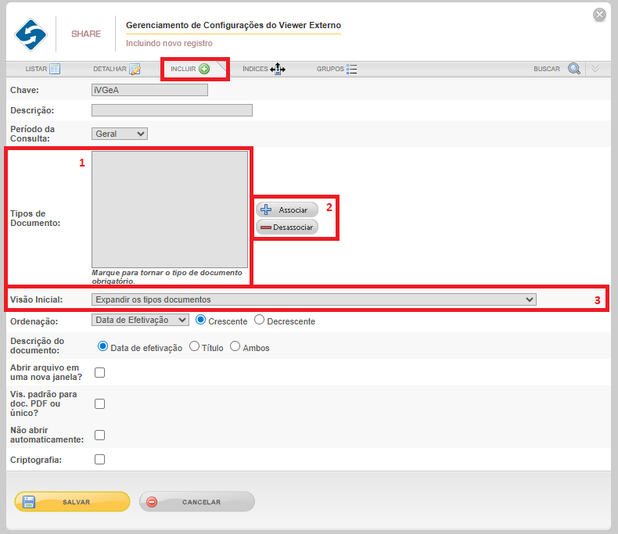Open the Ordenação Data de Efetivação dropdown
The width and height of the screenshot is (618, 534).
pyautogui.click(x=140, y=320)
